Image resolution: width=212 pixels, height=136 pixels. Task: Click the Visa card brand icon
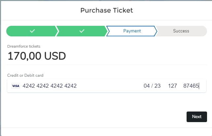point(16,86)
